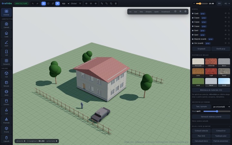The height and width of the screenshot is (145, 232).
Task: Click the duplicate icon in the toolbar
Action: click(x=111, y=4)
